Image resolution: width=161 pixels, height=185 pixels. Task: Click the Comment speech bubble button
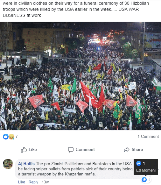tap(81, 149)
